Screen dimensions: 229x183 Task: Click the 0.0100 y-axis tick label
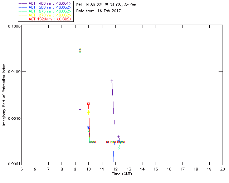tap(14, 72)
